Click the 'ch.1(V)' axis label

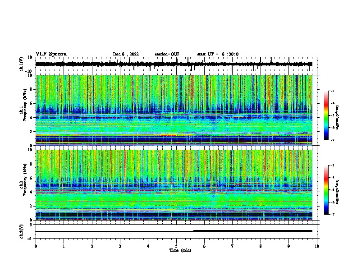22,64
